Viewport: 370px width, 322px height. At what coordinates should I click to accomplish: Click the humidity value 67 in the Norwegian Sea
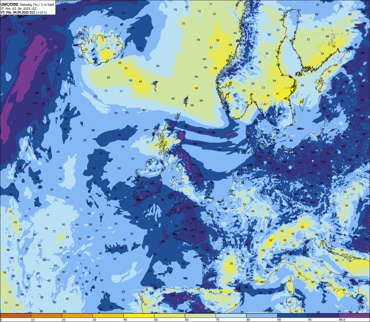214,14
